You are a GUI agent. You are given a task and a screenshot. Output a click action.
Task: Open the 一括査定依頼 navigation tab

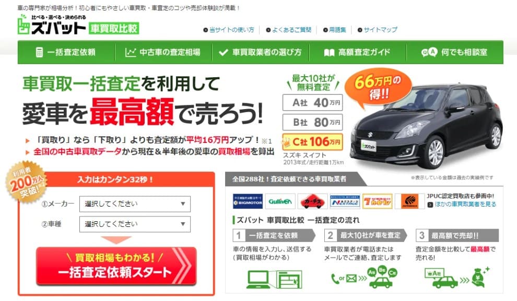(66, 52)
